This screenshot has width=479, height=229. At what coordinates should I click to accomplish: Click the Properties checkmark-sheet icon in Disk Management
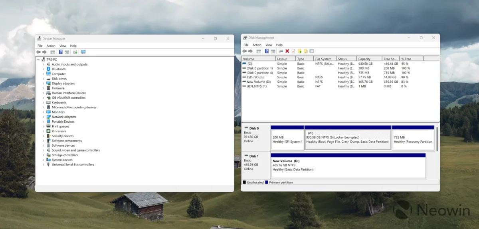[x=293, y=51]
